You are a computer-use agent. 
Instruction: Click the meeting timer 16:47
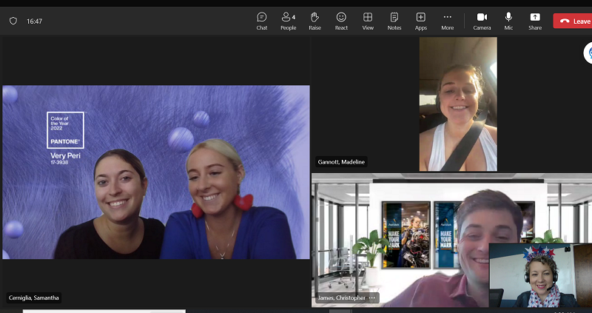(x=34, y=21)
